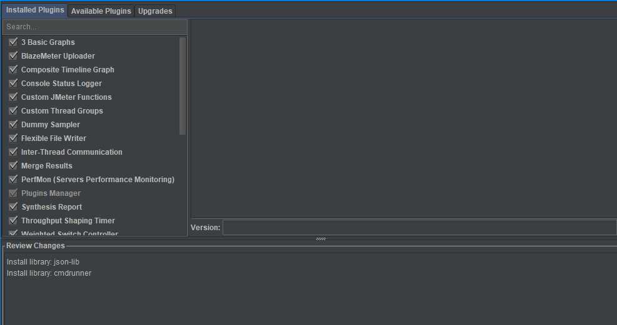Open the Available Plugins tab

click(101, 11)
